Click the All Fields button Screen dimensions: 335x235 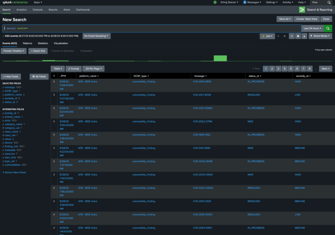coord(39,77)
